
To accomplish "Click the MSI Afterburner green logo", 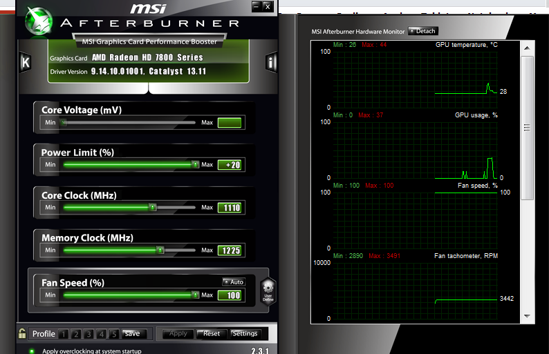I will click(39, 21).
